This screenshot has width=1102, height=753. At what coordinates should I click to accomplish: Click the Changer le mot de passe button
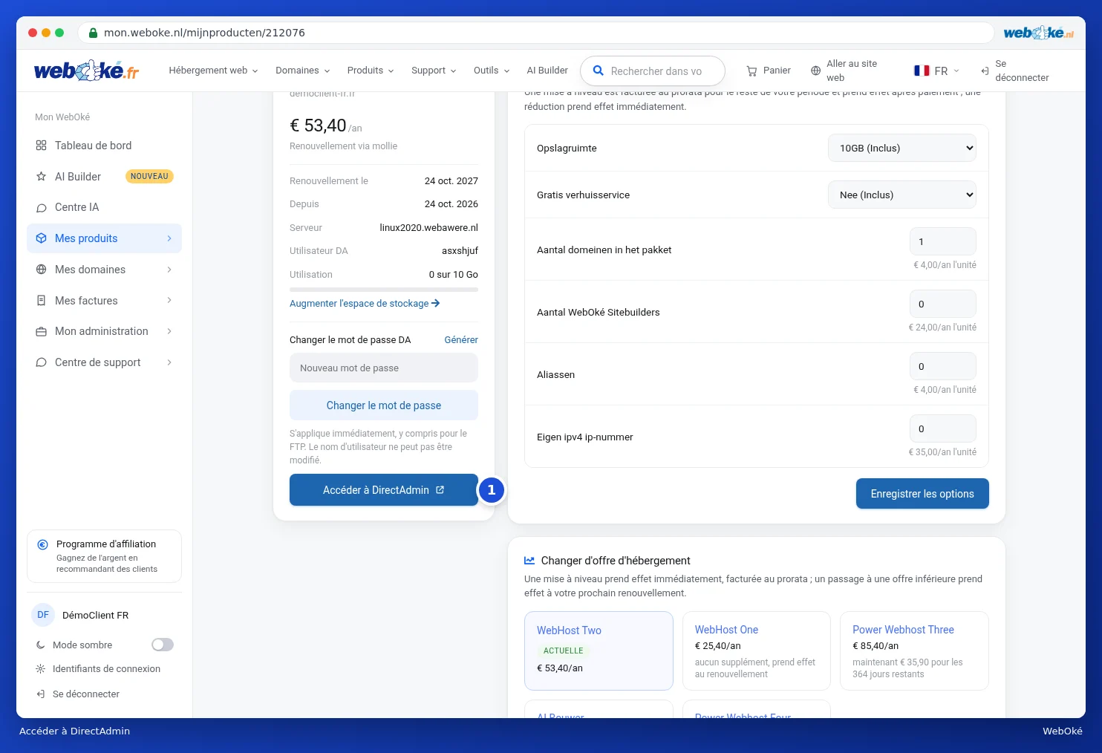384,405
